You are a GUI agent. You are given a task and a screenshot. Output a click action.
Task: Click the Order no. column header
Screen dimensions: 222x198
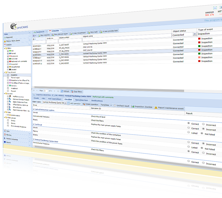tap(52, 38)
